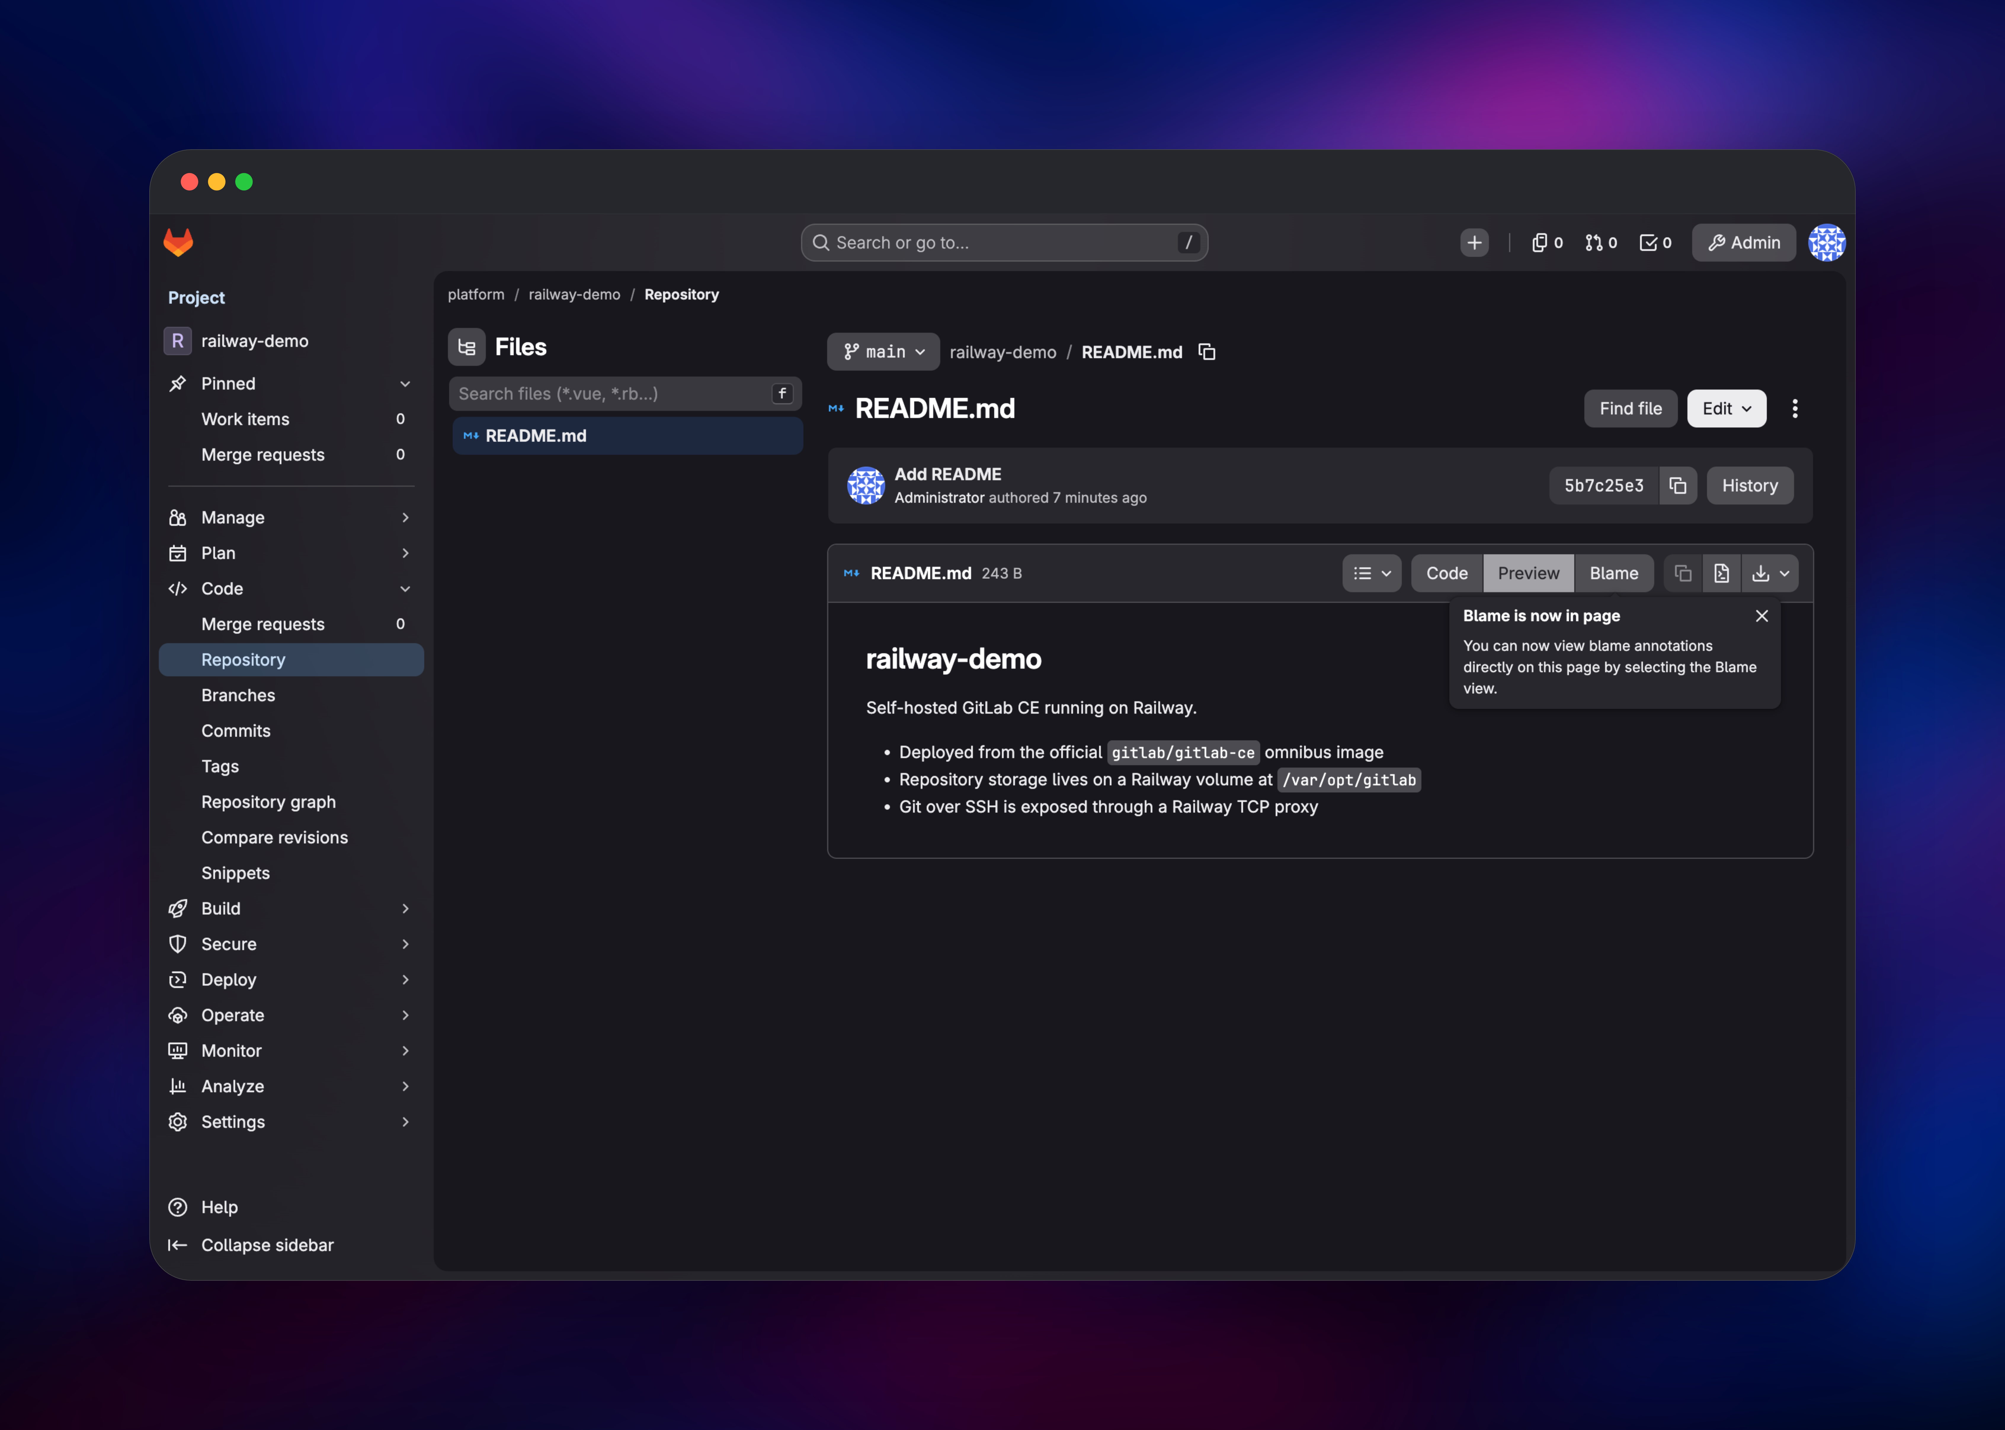Click the Monitor section icon
This screenshot has height=1430, width=2005.
[178, 1051]
